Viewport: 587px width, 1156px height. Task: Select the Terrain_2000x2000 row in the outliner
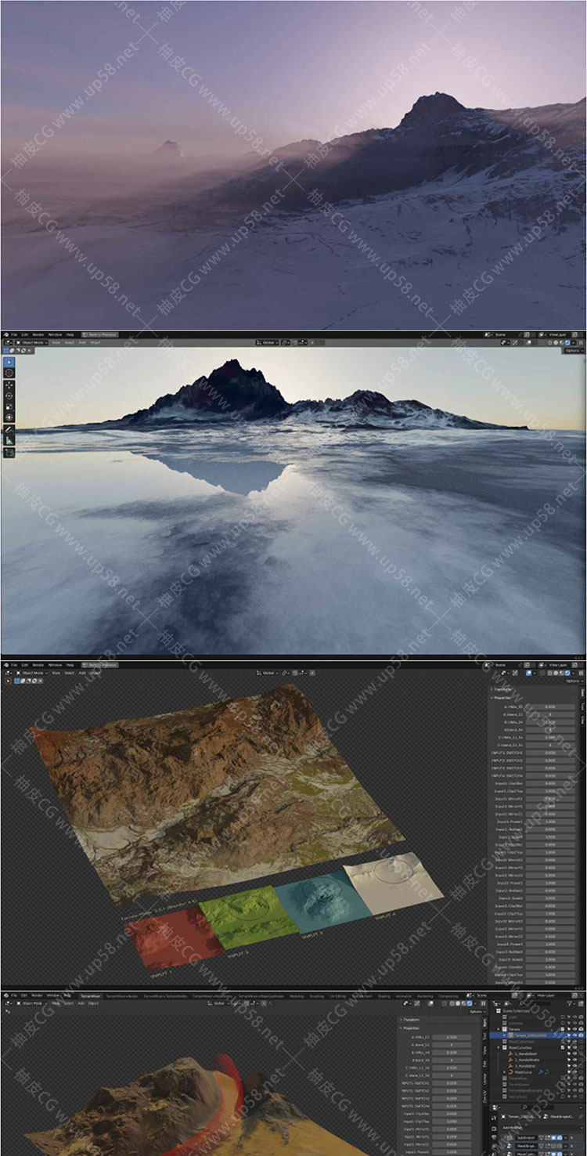tap(538, 1035)
